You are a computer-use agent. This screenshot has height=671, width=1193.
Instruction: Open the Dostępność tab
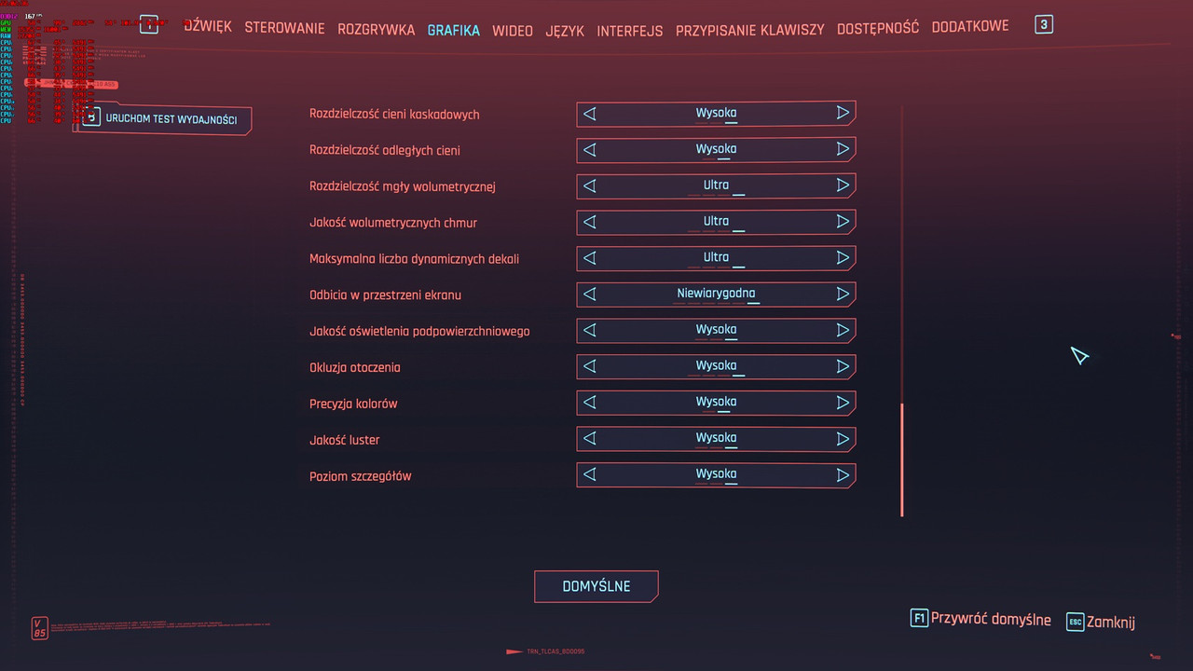(878, 28)
